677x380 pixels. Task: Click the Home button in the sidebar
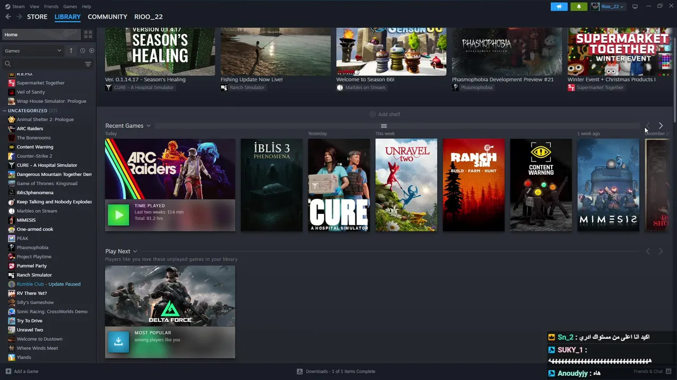point(41,34)
